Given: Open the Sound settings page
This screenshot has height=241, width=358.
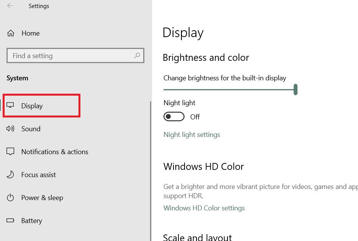Looking at the screenshot, I should pyautogui.click(x=31, y=129).
